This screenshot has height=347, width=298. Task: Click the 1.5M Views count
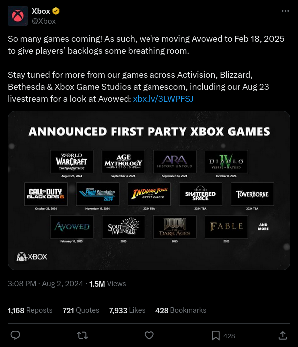(107, 284)
